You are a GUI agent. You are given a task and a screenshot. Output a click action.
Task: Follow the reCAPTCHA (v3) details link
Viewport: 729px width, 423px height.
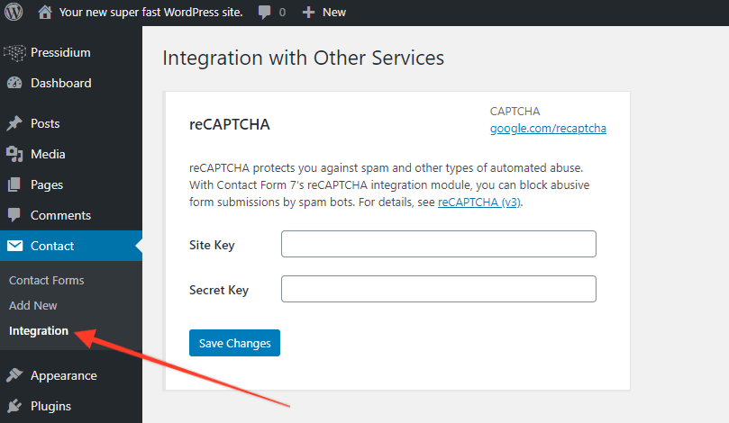pyautogui.click(x=478, y=202)
